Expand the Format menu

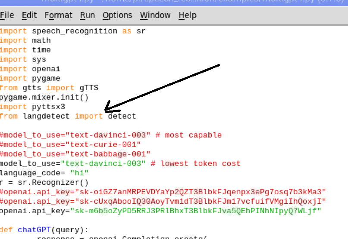(x=58, y=15)
